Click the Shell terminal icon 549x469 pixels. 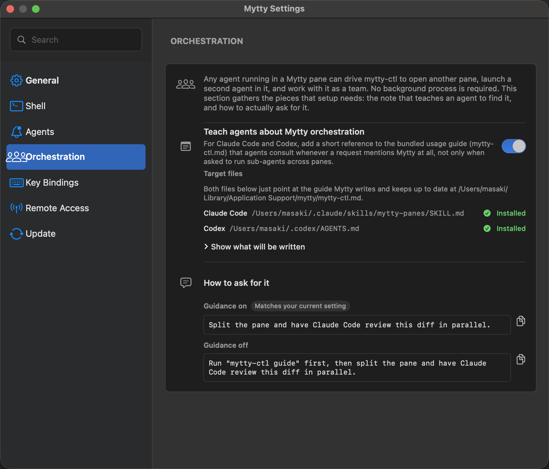point(17,106)
